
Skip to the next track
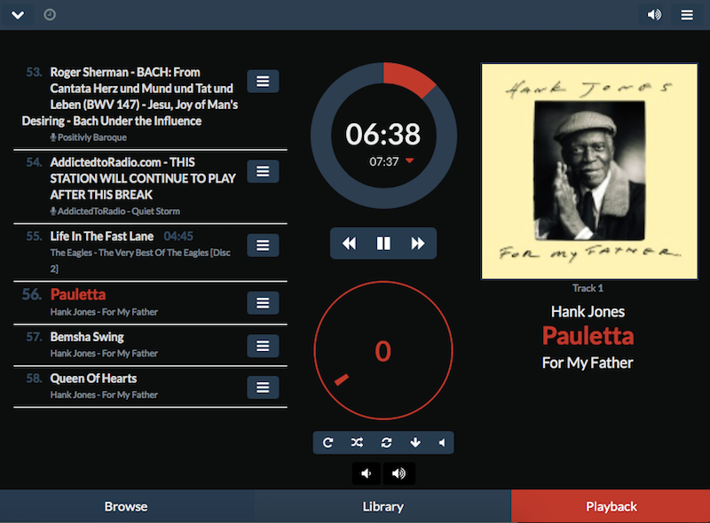(418, 244)
